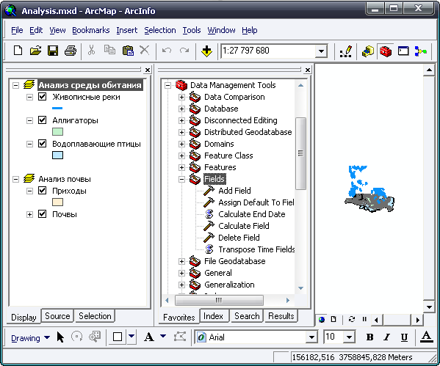Image resolution: width=440 pixels, height=366 pixels.
Task: Cut selection with scissors icon
Action: (91, 51)
